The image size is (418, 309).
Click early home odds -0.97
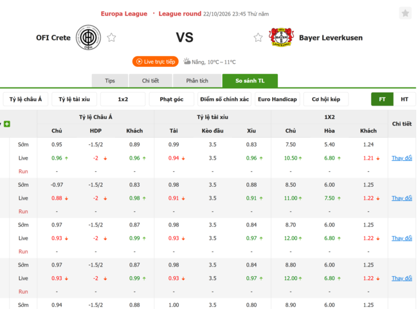(x=57, y=185)
